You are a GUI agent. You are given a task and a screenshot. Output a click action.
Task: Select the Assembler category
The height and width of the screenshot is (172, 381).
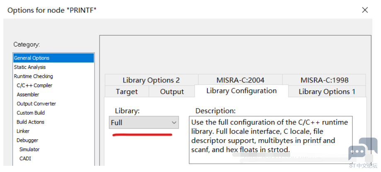pyautogui.click(x=28, y=94)
